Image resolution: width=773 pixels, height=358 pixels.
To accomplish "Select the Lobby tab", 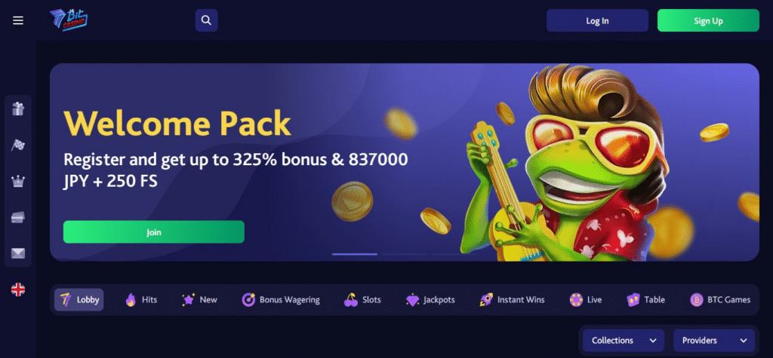I will [79, 299].
